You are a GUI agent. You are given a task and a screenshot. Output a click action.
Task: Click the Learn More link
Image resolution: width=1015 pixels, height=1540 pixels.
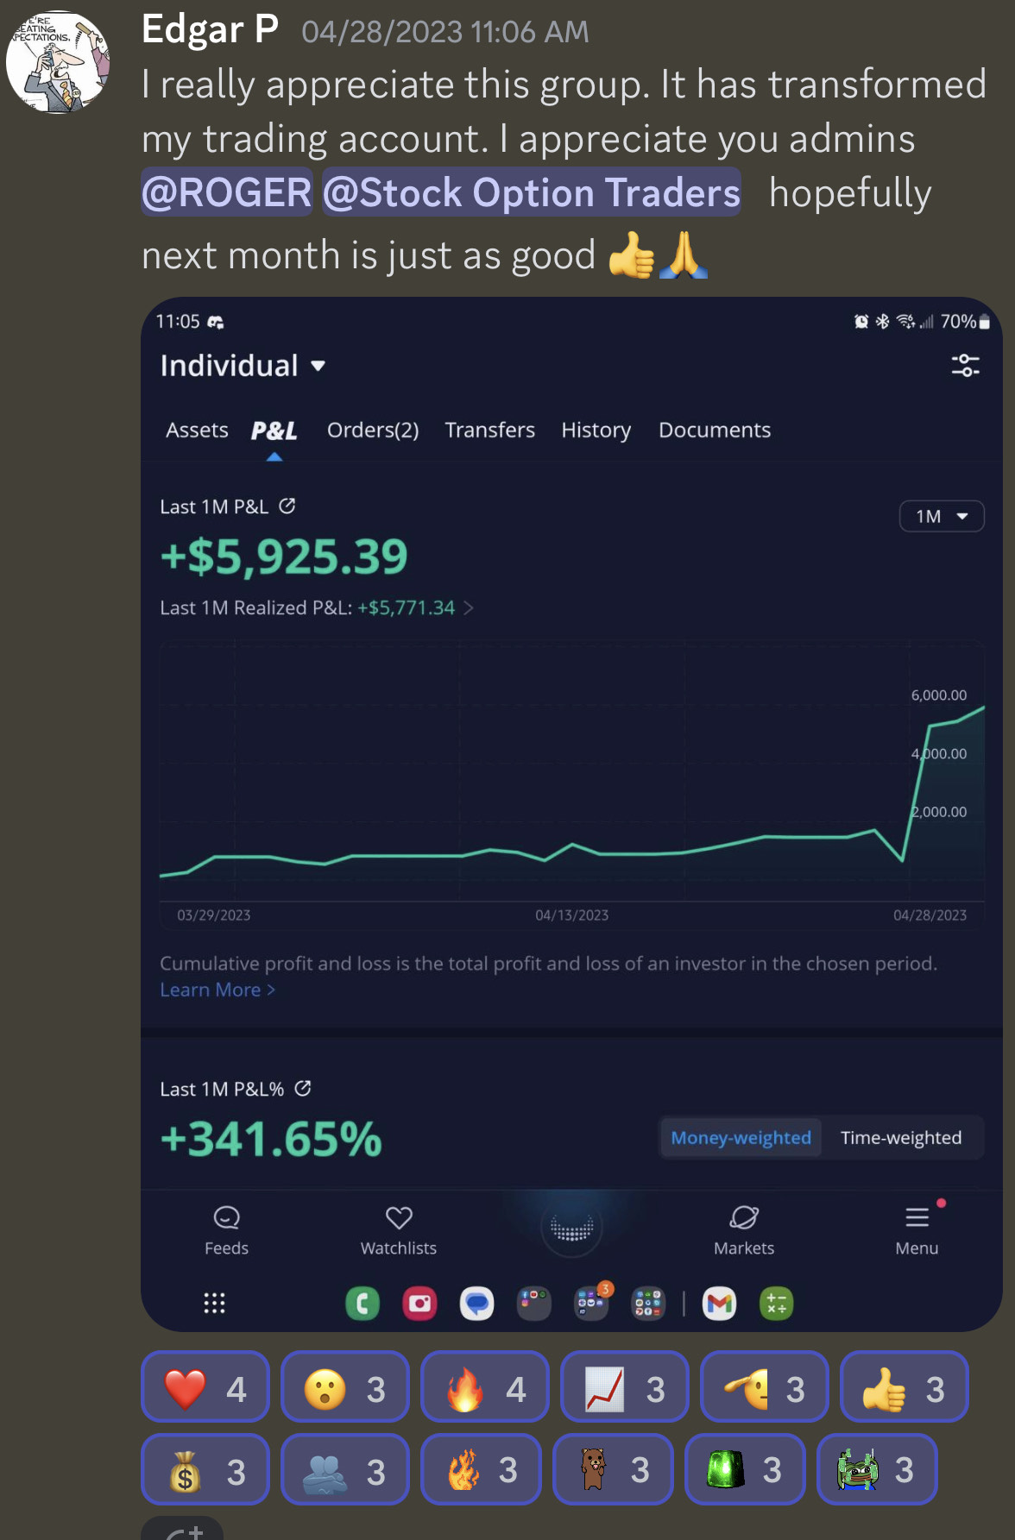coord(217,990)
